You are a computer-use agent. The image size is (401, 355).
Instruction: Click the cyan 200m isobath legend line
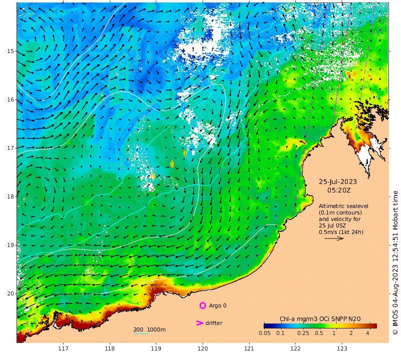click(x=141, y=333)
